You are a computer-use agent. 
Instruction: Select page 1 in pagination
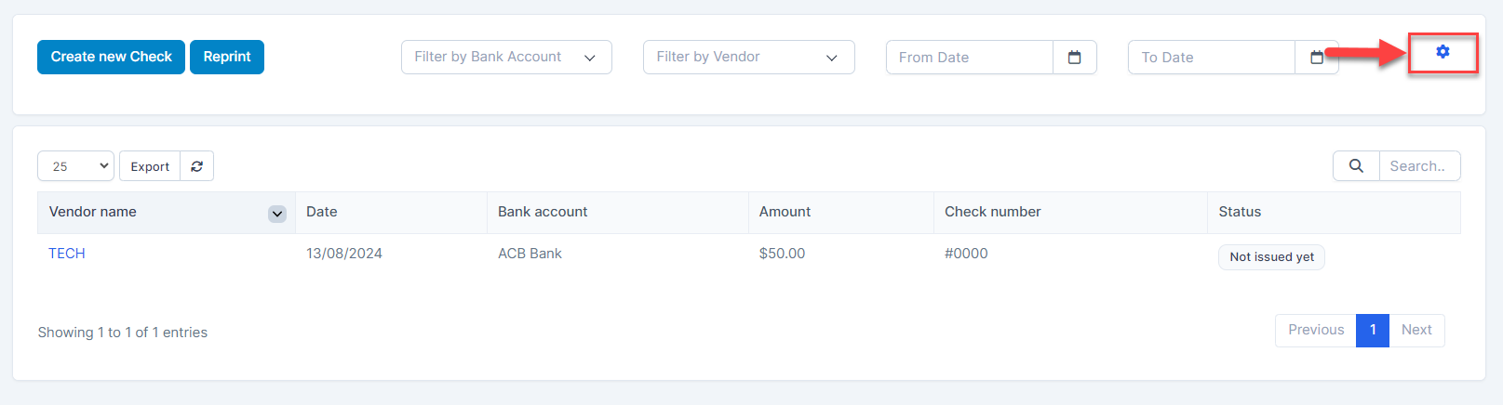(x=1373, y=331)
